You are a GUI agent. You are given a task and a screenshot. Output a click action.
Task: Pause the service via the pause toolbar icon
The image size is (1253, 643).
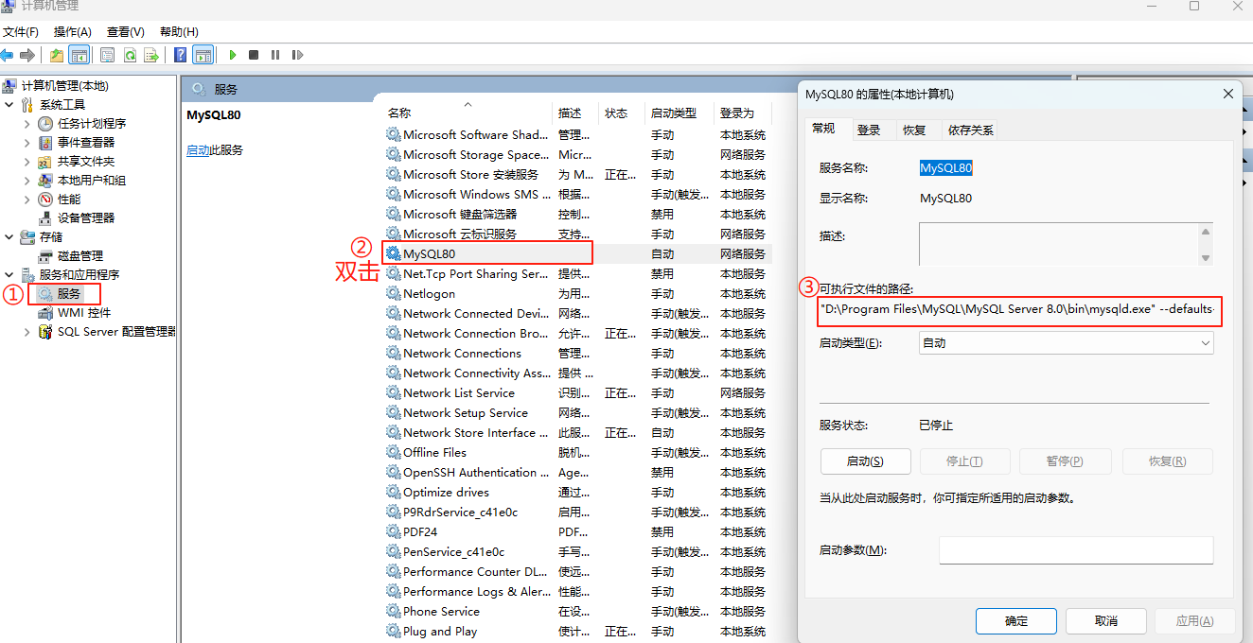274,54
